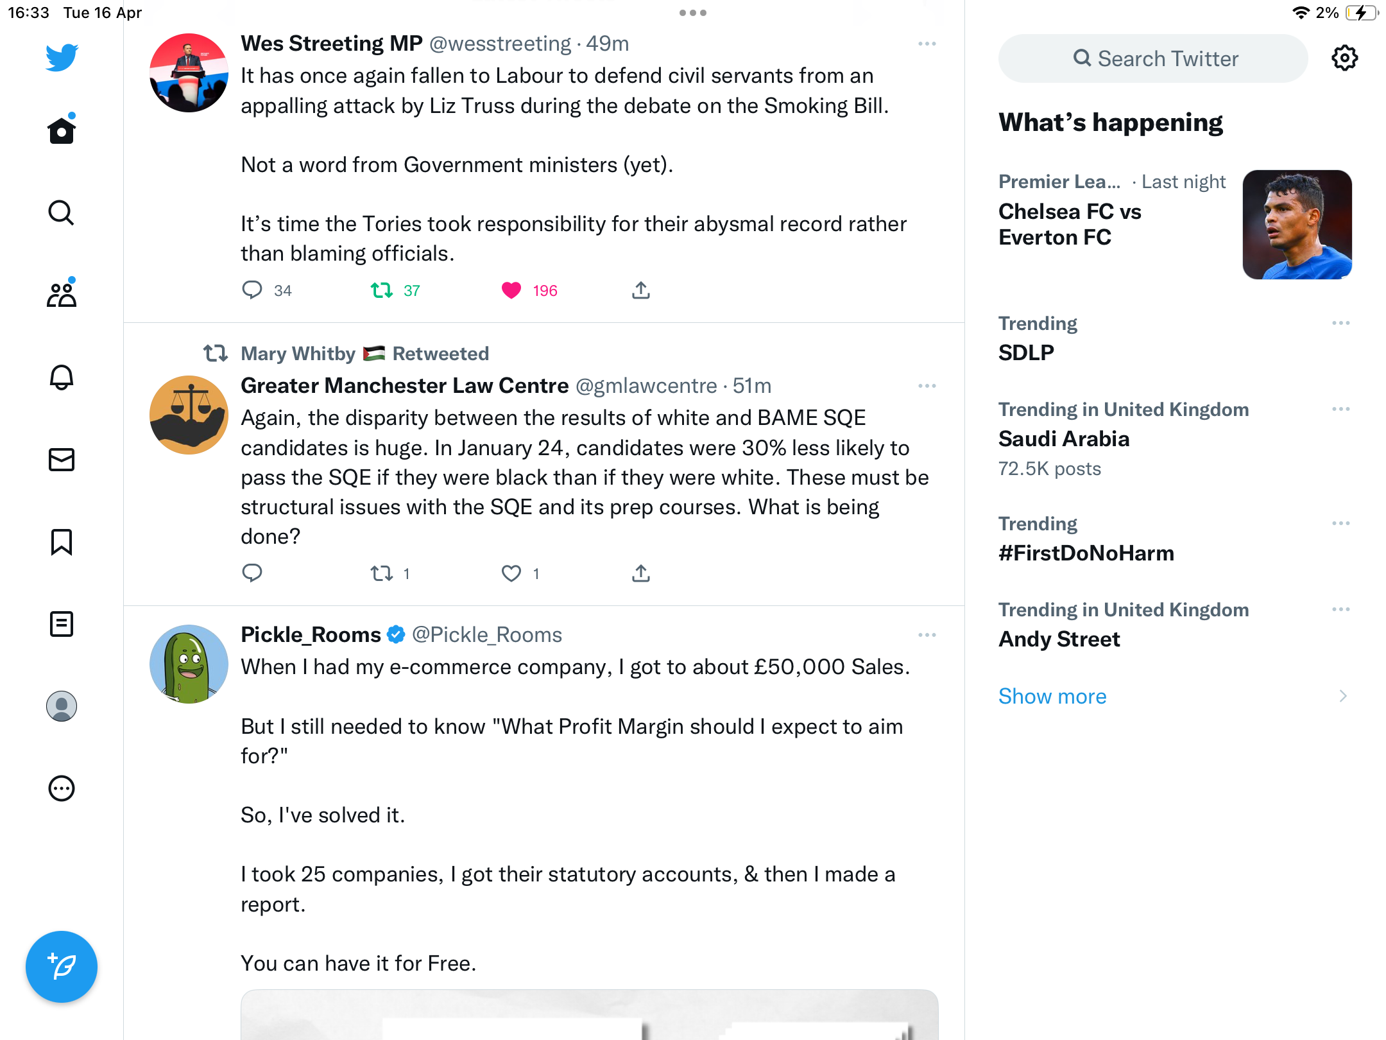Open Notifications bell icon
This screenshot has height=1040, width=1386.
[x=62, y=377]
